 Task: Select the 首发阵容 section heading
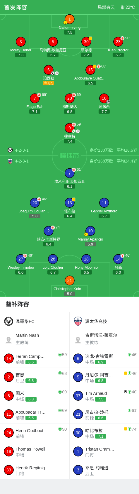pos(16,7)
